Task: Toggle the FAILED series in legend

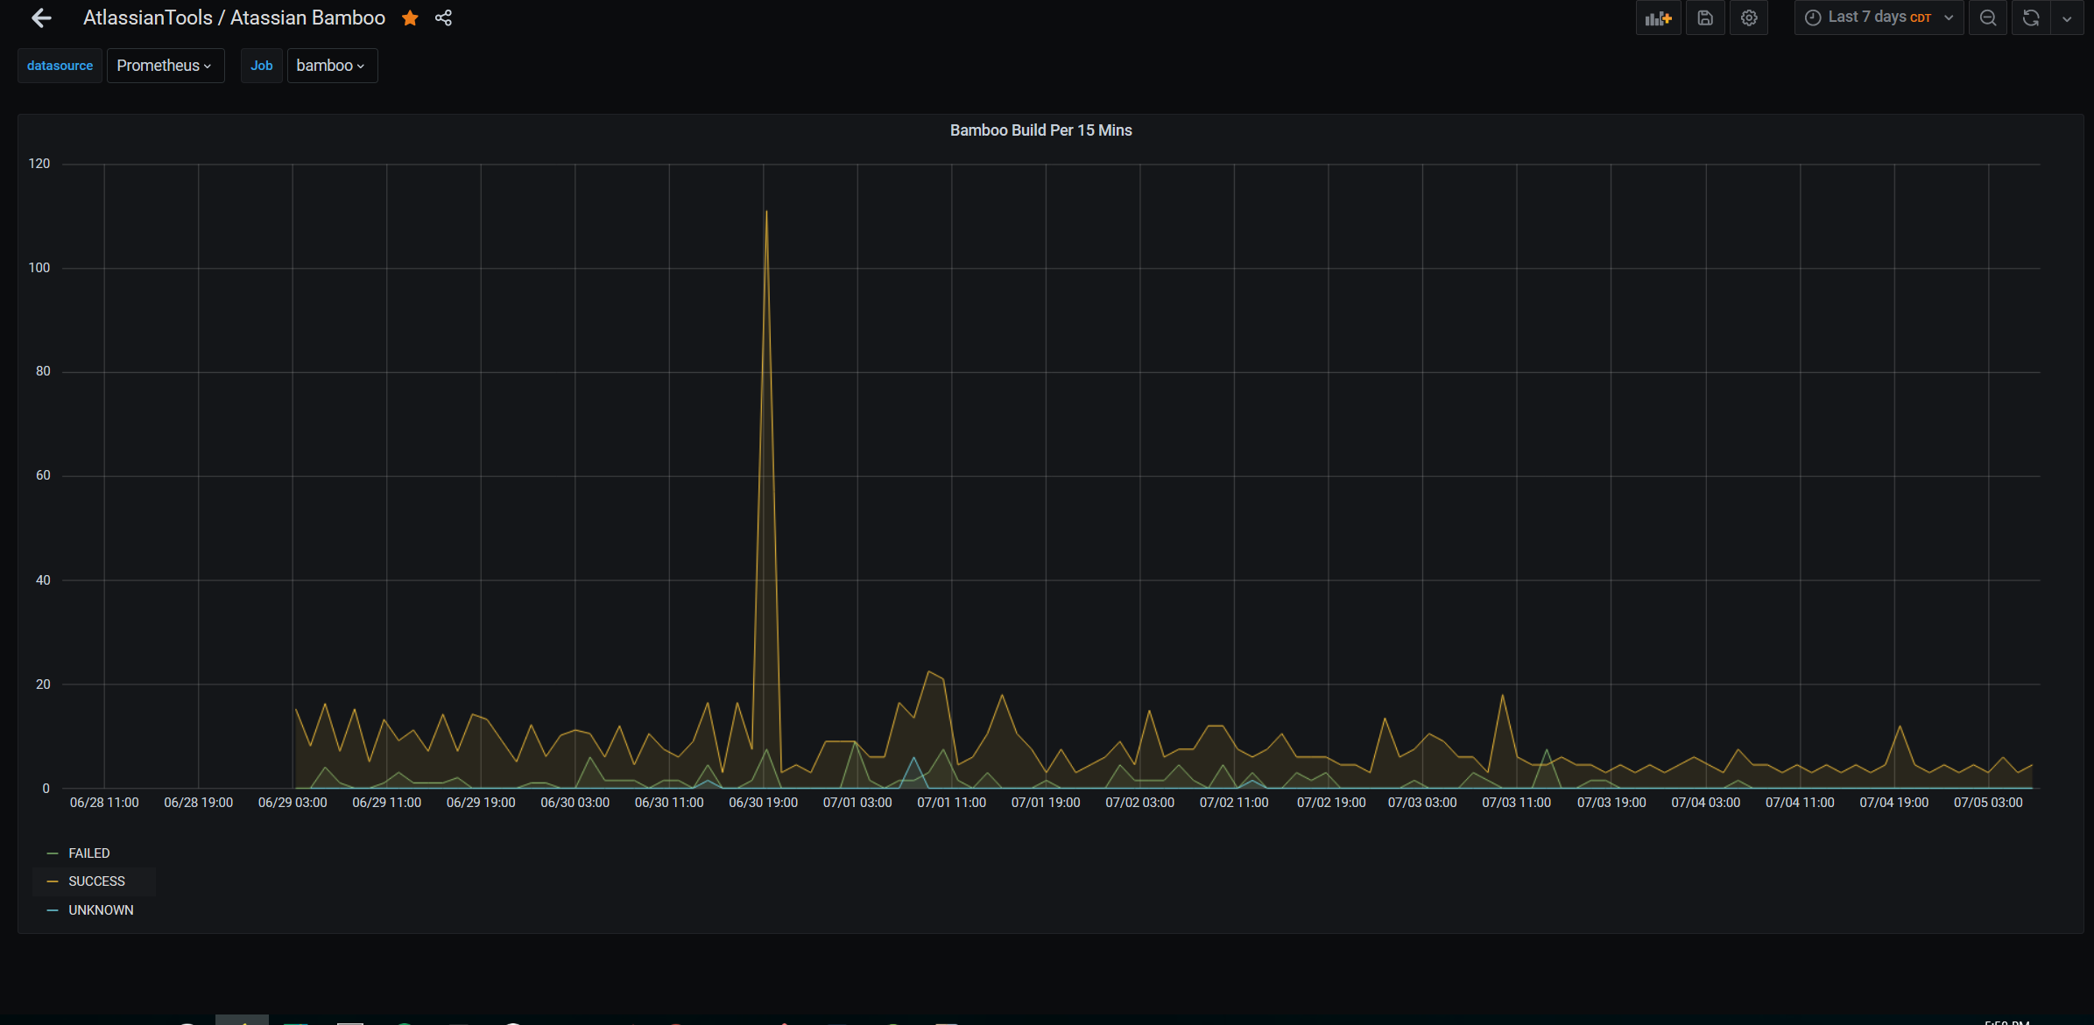Action: [89, 853]
